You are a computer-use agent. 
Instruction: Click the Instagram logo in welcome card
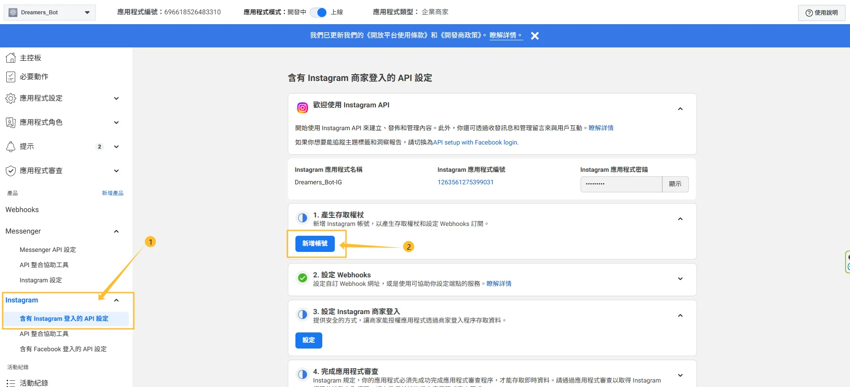[x=303, y=108]
